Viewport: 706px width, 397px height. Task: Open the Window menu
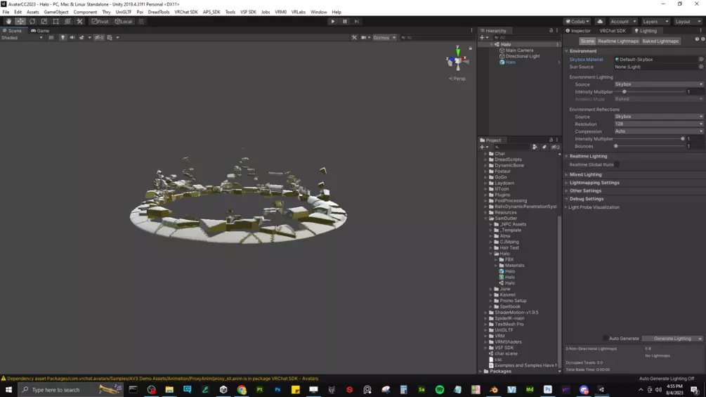click(318, 12)
